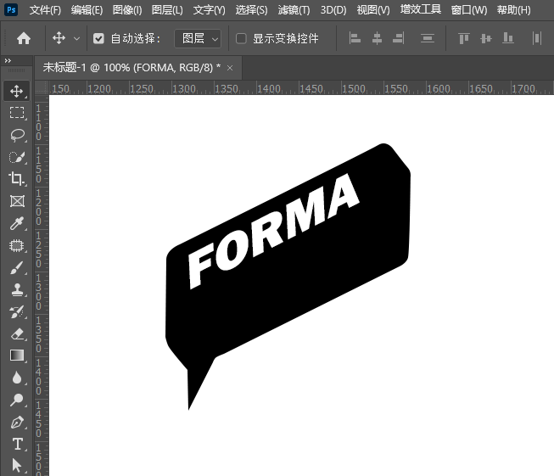Open the 图像(I) menu

coord(127,10)
